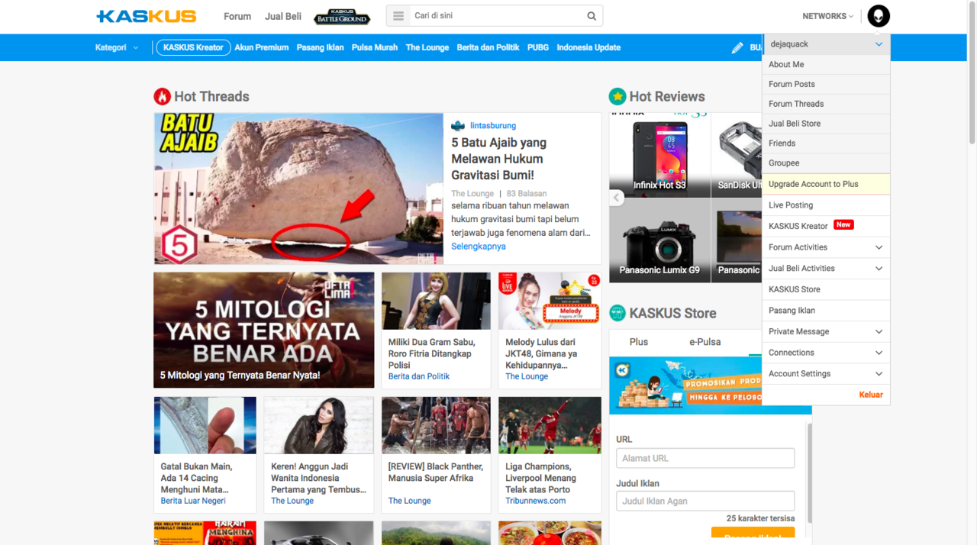The height and width of the screenshot is (545, 977).
Task: Click Berita Luar Negeri category link
Action: click(193, 501)
